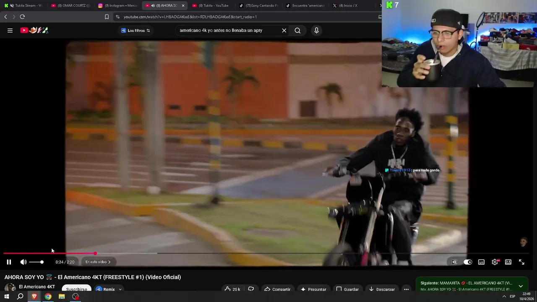This screenshot has width=537, height=302.
Task: Toggle subtitles/closed captions button
Action: (481, 262)
